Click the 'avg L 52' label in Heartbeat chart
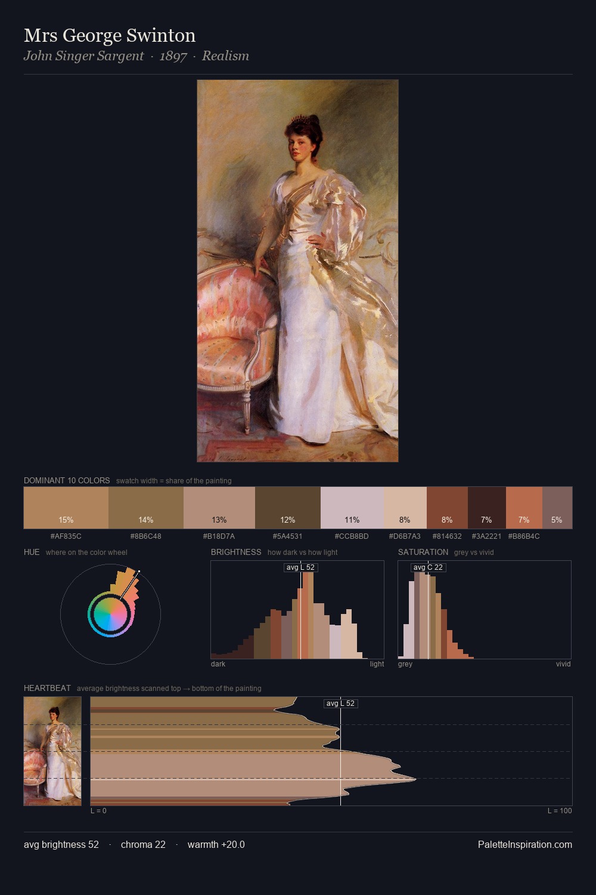 (340, 703)
